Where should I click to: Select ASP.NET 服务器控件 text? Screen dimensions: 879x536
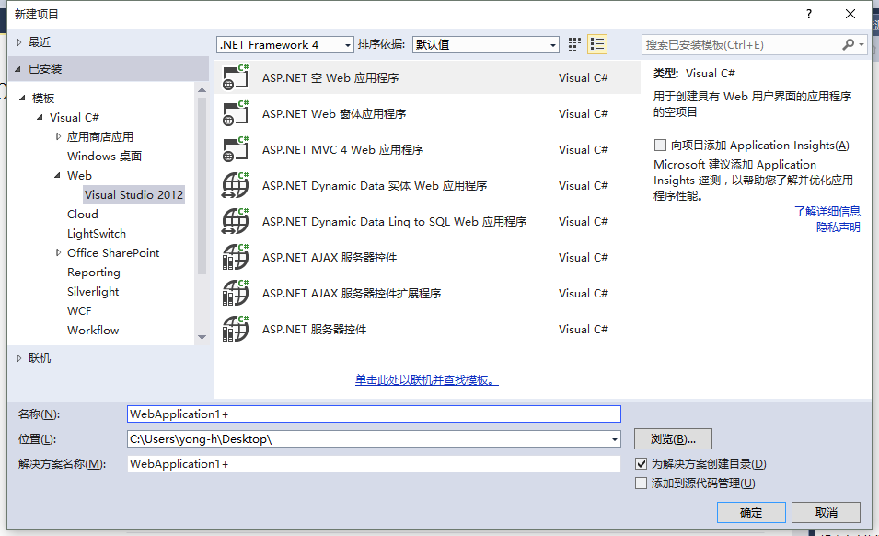pyautogui.click(x=314, y=329)
